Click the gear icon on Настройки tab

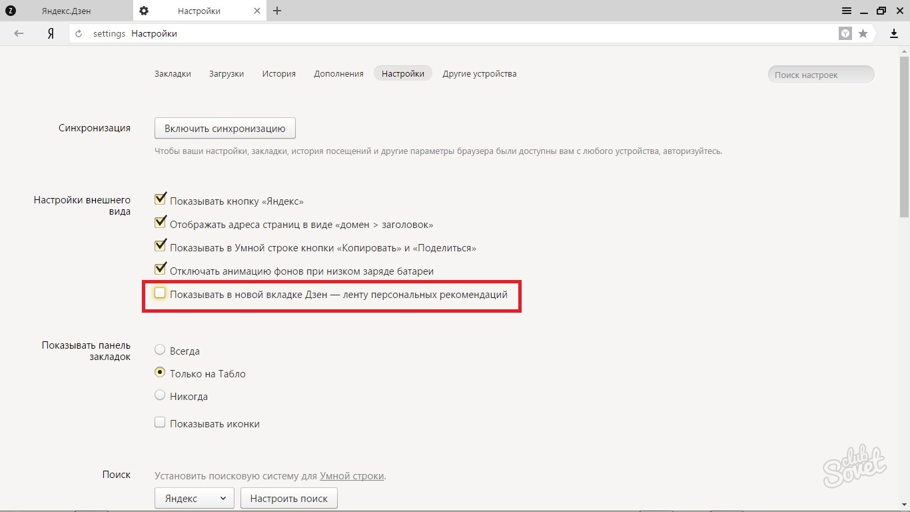144,11
